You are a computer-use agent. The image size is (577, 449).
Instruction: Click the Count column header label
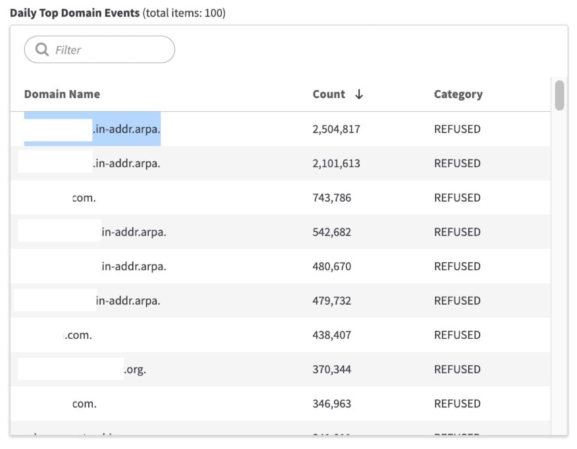click(x=329, y=94)
